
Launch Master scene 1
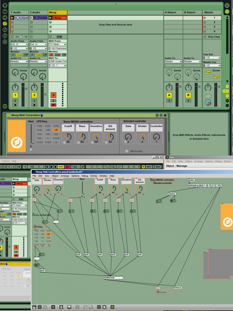point(205,18)
